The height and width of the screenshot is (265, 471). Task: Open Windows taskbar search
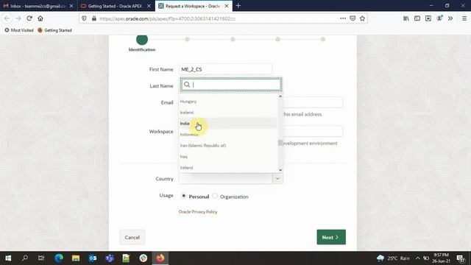24,258
